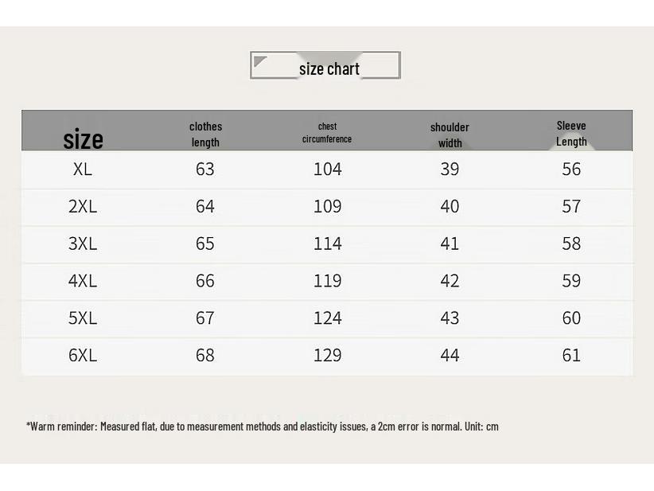Select the "Sleeve Length" column header
Image resolution: width=654 pixels, height=491 pixels.
pos(571,133)
